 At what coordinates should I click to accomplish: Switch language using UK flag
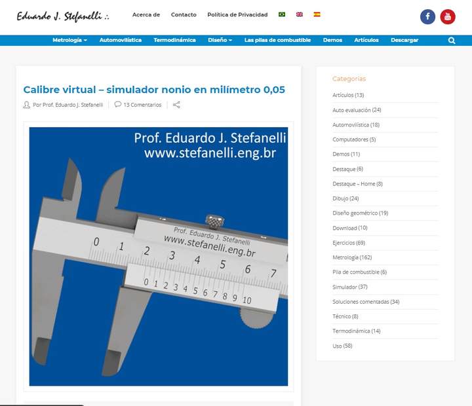pyautogui.click(x=300, y=14)
